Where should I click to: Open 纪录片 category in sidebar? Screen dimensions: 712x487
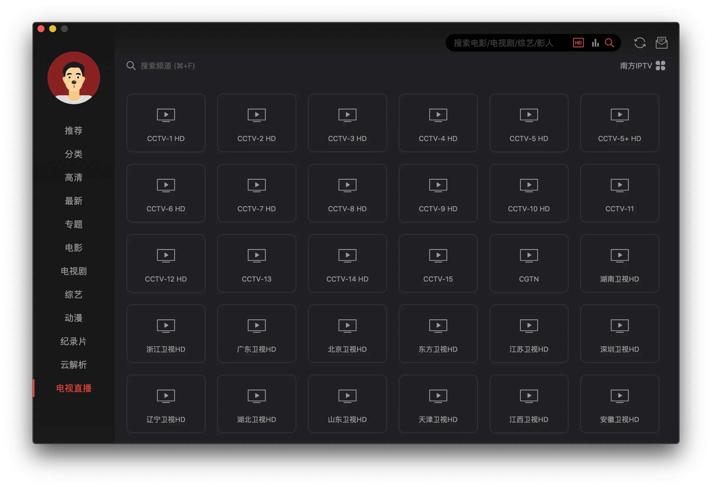click(x=73, y=341)
